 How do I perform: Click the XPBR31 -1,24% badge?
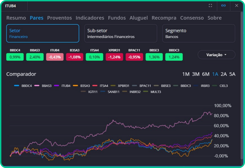click(115, 57)
